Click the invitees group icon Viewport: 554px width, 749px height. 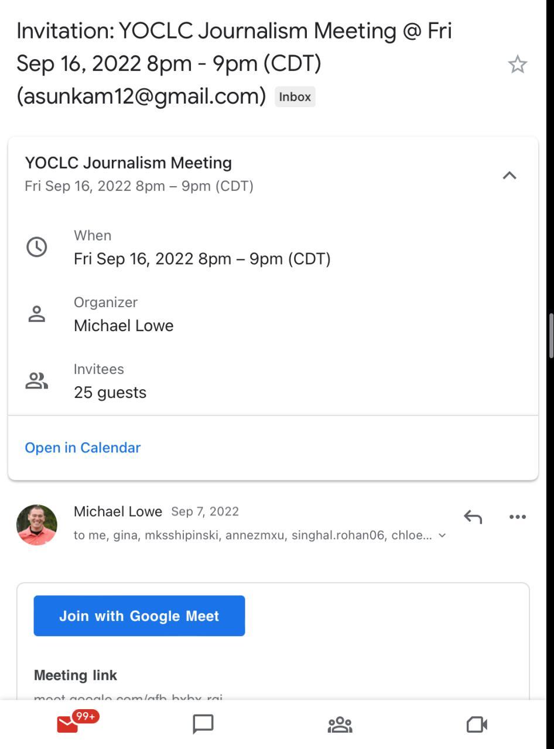click(x=37, y=381)
